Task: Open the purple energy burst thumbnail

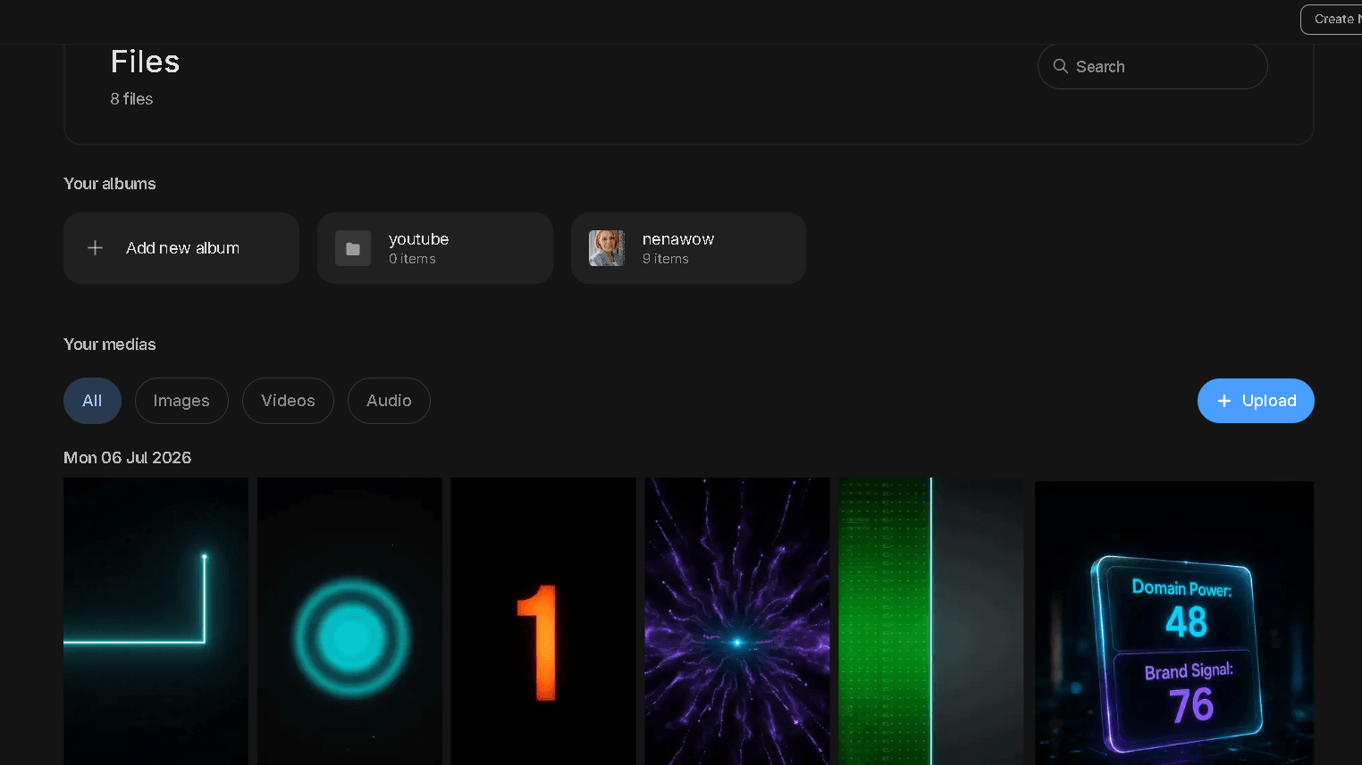Action: [737, 621]
